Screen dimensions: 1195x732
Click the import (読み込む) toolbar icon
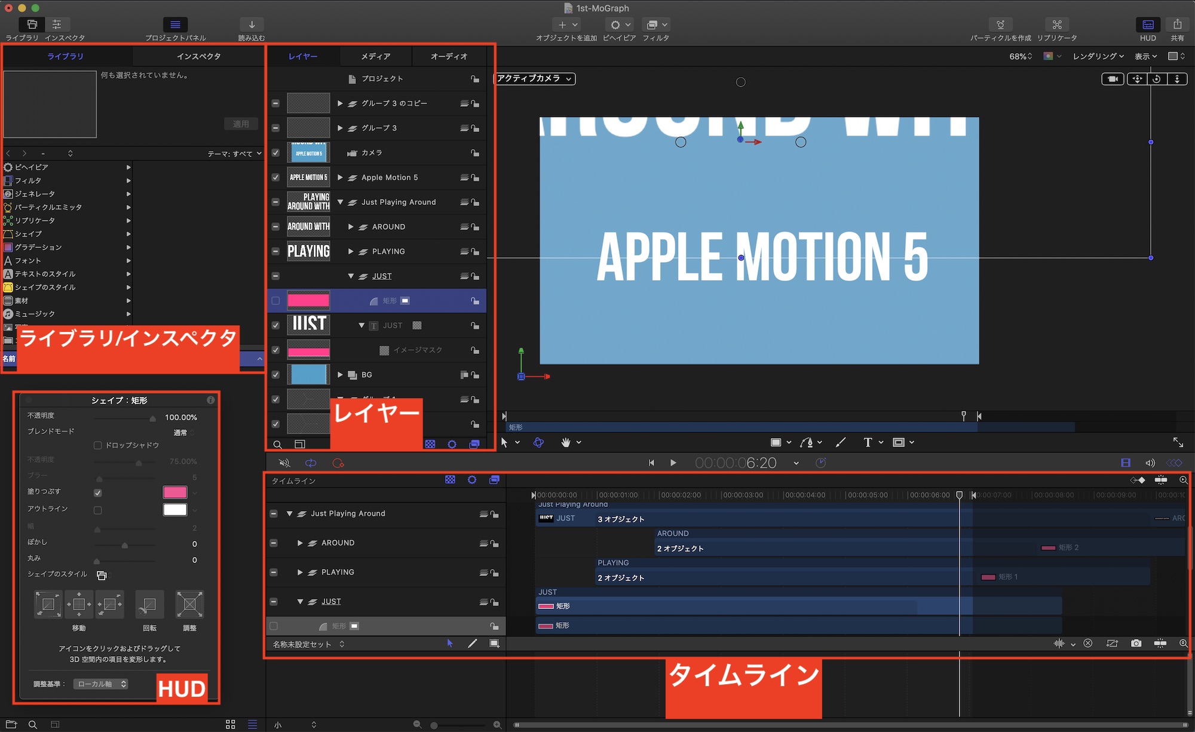(252, 24)
